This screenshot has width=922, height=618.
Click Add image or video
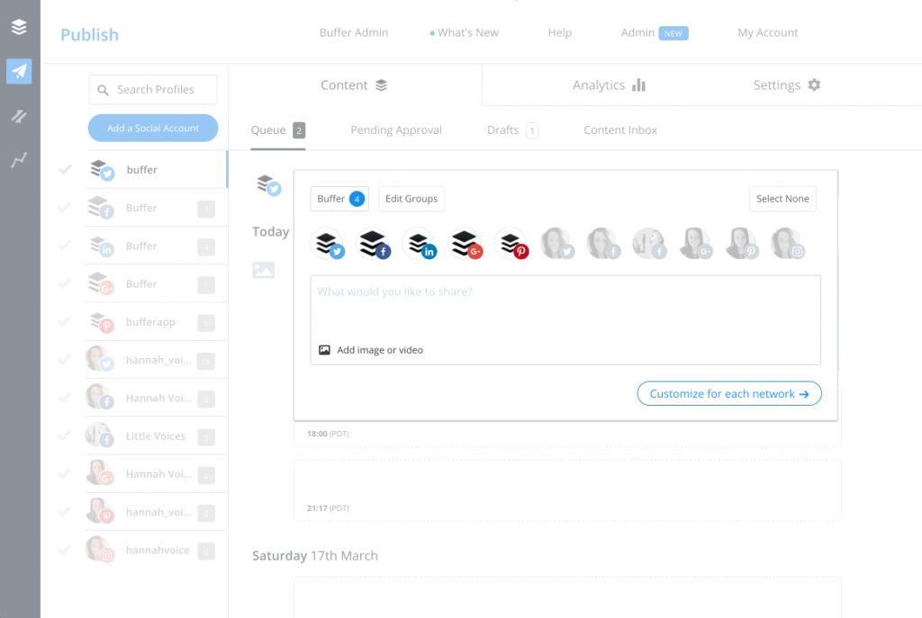coord(371,350)
